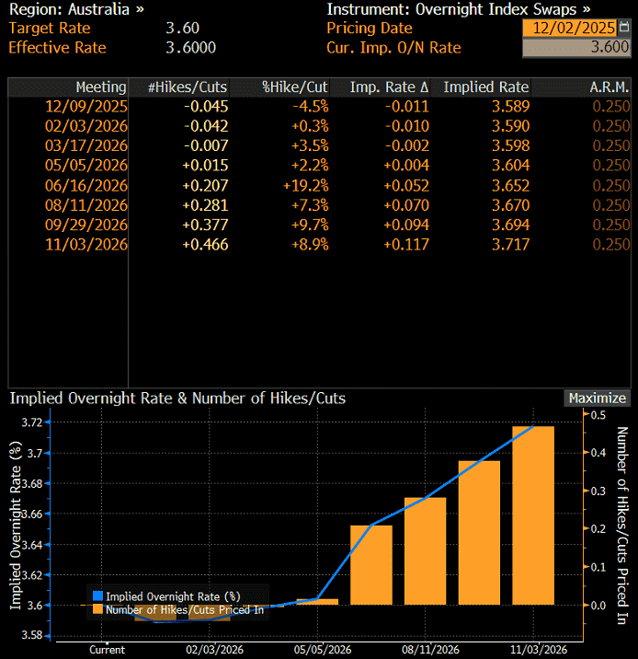Click the 0.5 tick on right axis

tap(598, 415)
